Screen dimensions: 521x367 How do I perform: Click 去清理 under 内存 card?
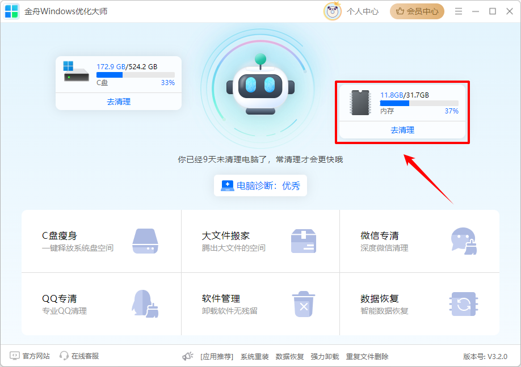pos(402,130)
